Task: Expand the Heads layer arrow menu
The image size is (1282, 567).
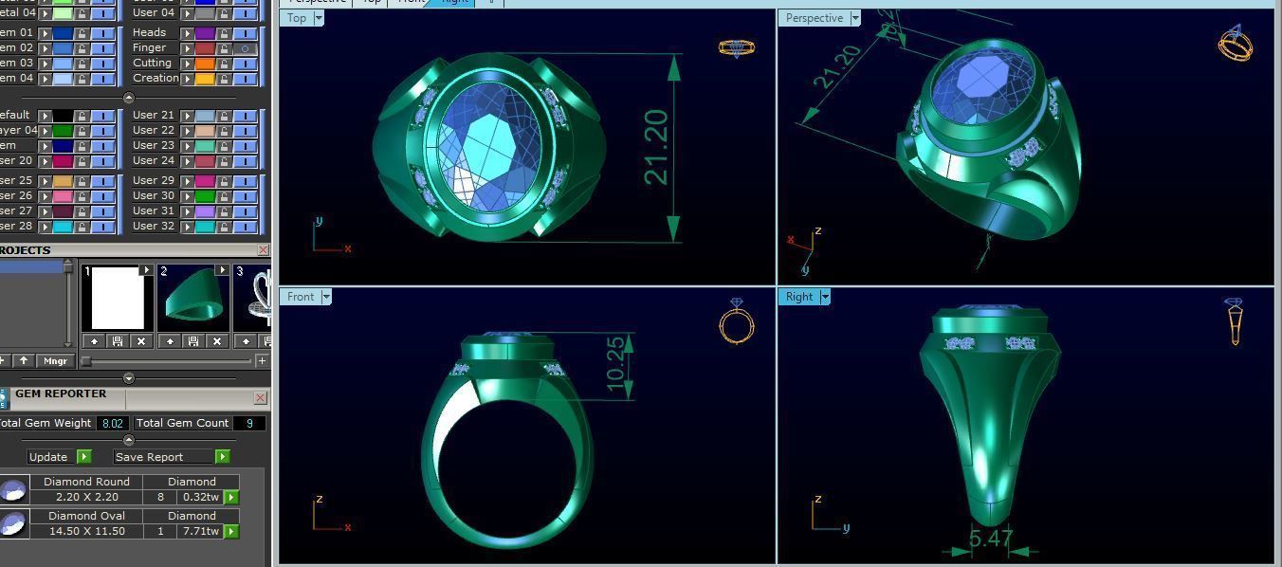Action: (187, 32)
